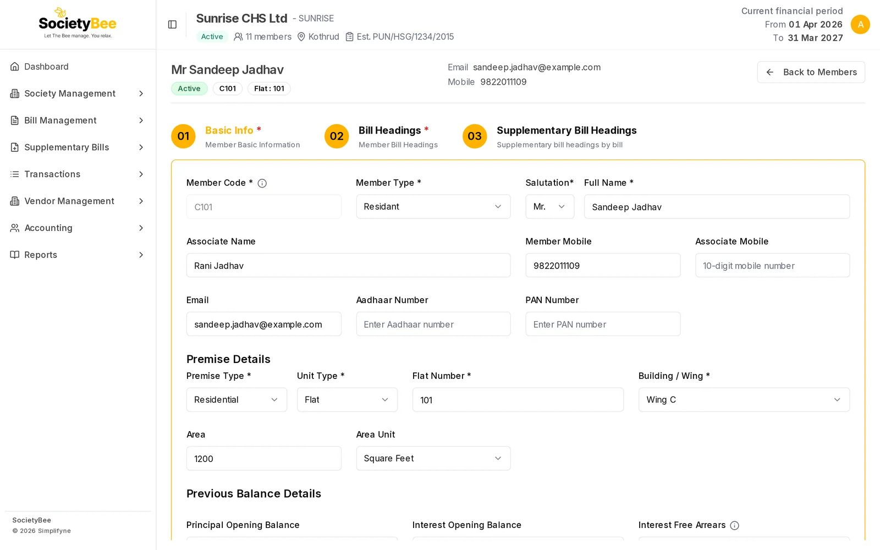This screenshot has height=550, width=880.
Task: Open the Premise Type dropdown
Action: click(237, 400)
